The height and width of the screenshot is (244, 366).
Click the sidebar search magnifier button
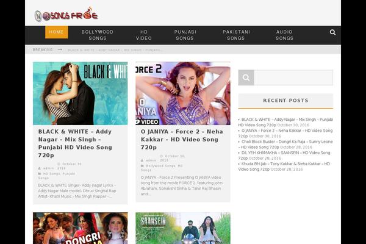(246, 77)
